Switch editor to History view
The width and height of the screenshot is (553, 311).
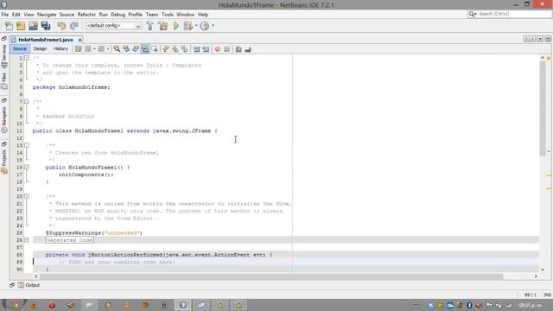click(x=60, y=48)
